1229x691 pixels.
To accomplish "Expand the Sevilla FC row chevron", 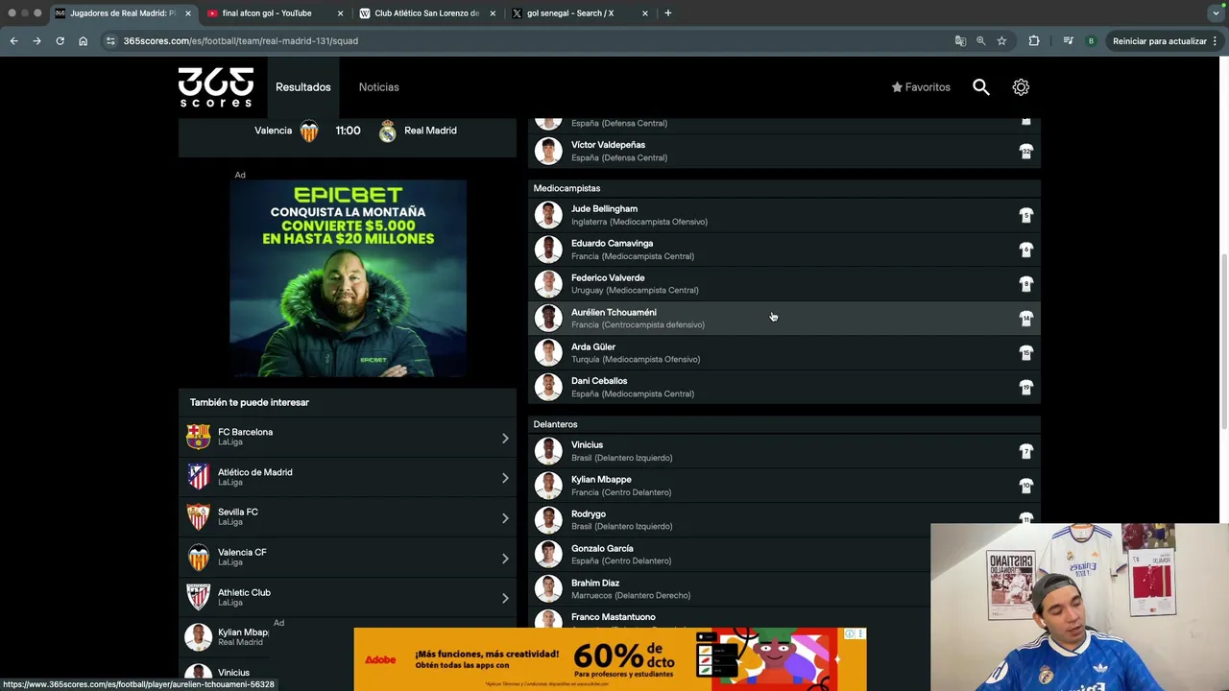I will tap(505, 518).
